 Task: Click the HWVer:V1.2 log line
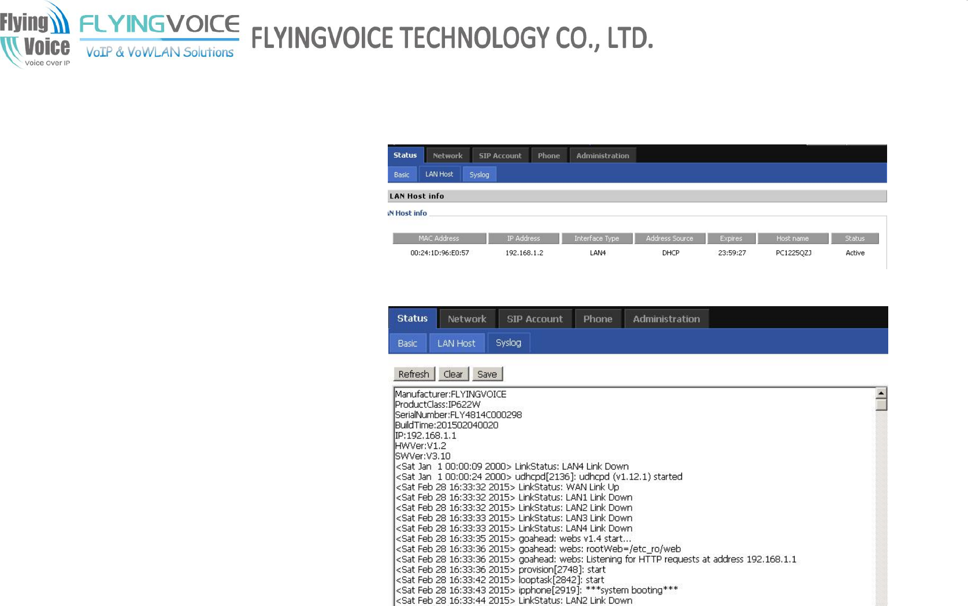coord(421,447)
